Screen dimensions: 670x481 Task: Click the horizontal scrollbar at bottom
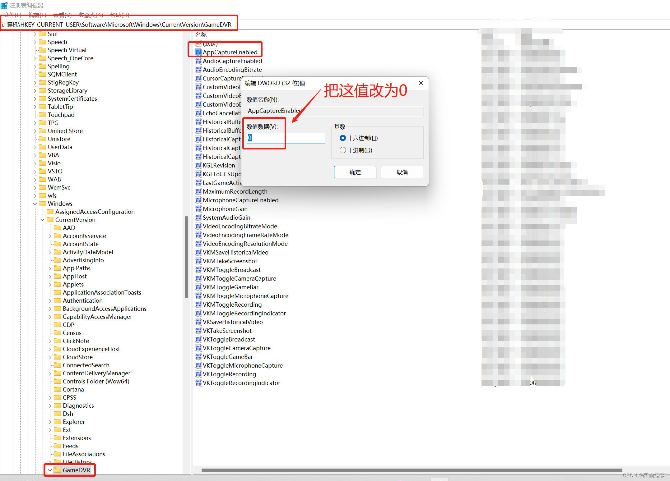(x=411, y=470)
